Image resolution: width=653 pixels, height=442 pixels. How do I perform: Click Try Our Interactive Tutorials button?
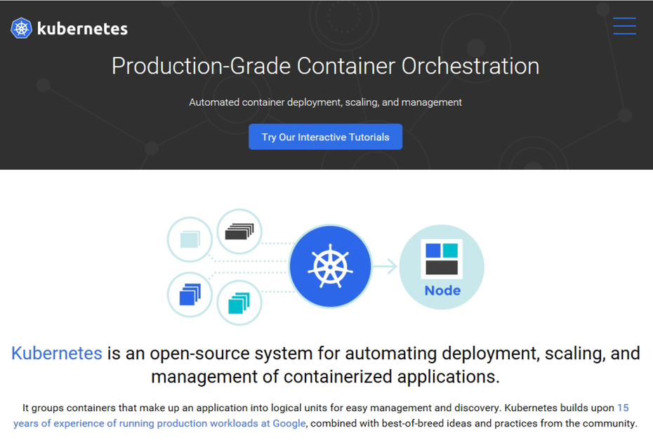coord(325,137)
